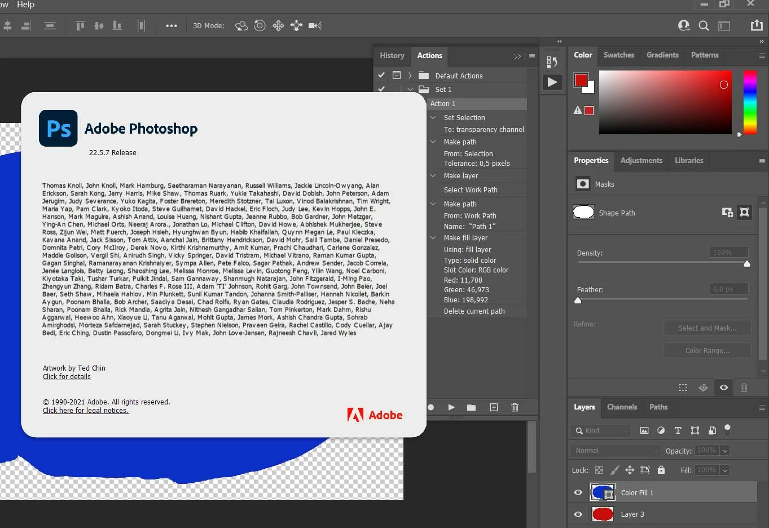Play the selected action in Actions panel
Screen dimensions: 769x528
click(x=451, y=407)
